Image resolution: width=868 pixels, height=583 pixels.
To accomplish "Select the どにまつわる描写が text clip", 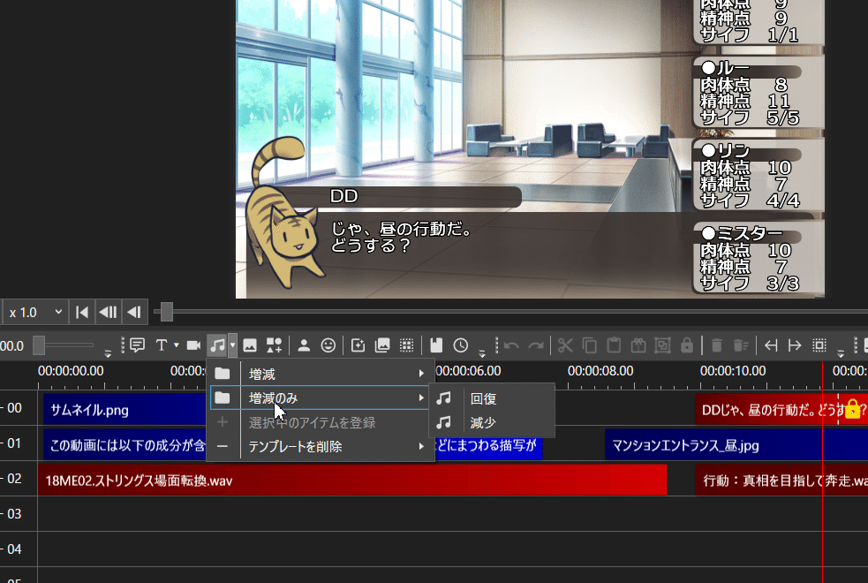I will coord(488,445).
